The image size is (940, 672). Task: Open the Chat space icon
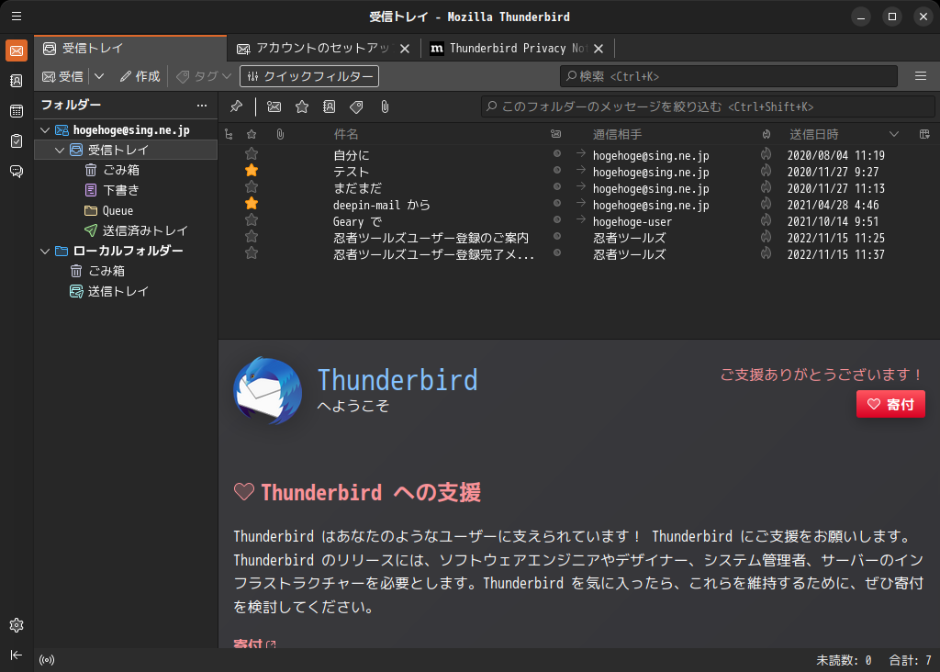(x=17, y=172)
